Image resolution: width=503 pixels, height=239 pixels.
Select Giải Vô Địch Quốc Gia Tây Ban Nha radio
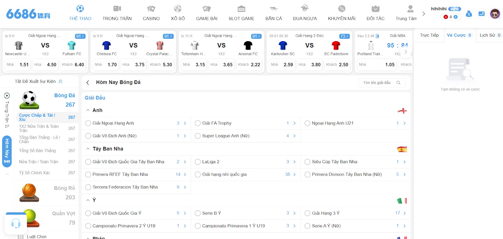tap(88, 162)
